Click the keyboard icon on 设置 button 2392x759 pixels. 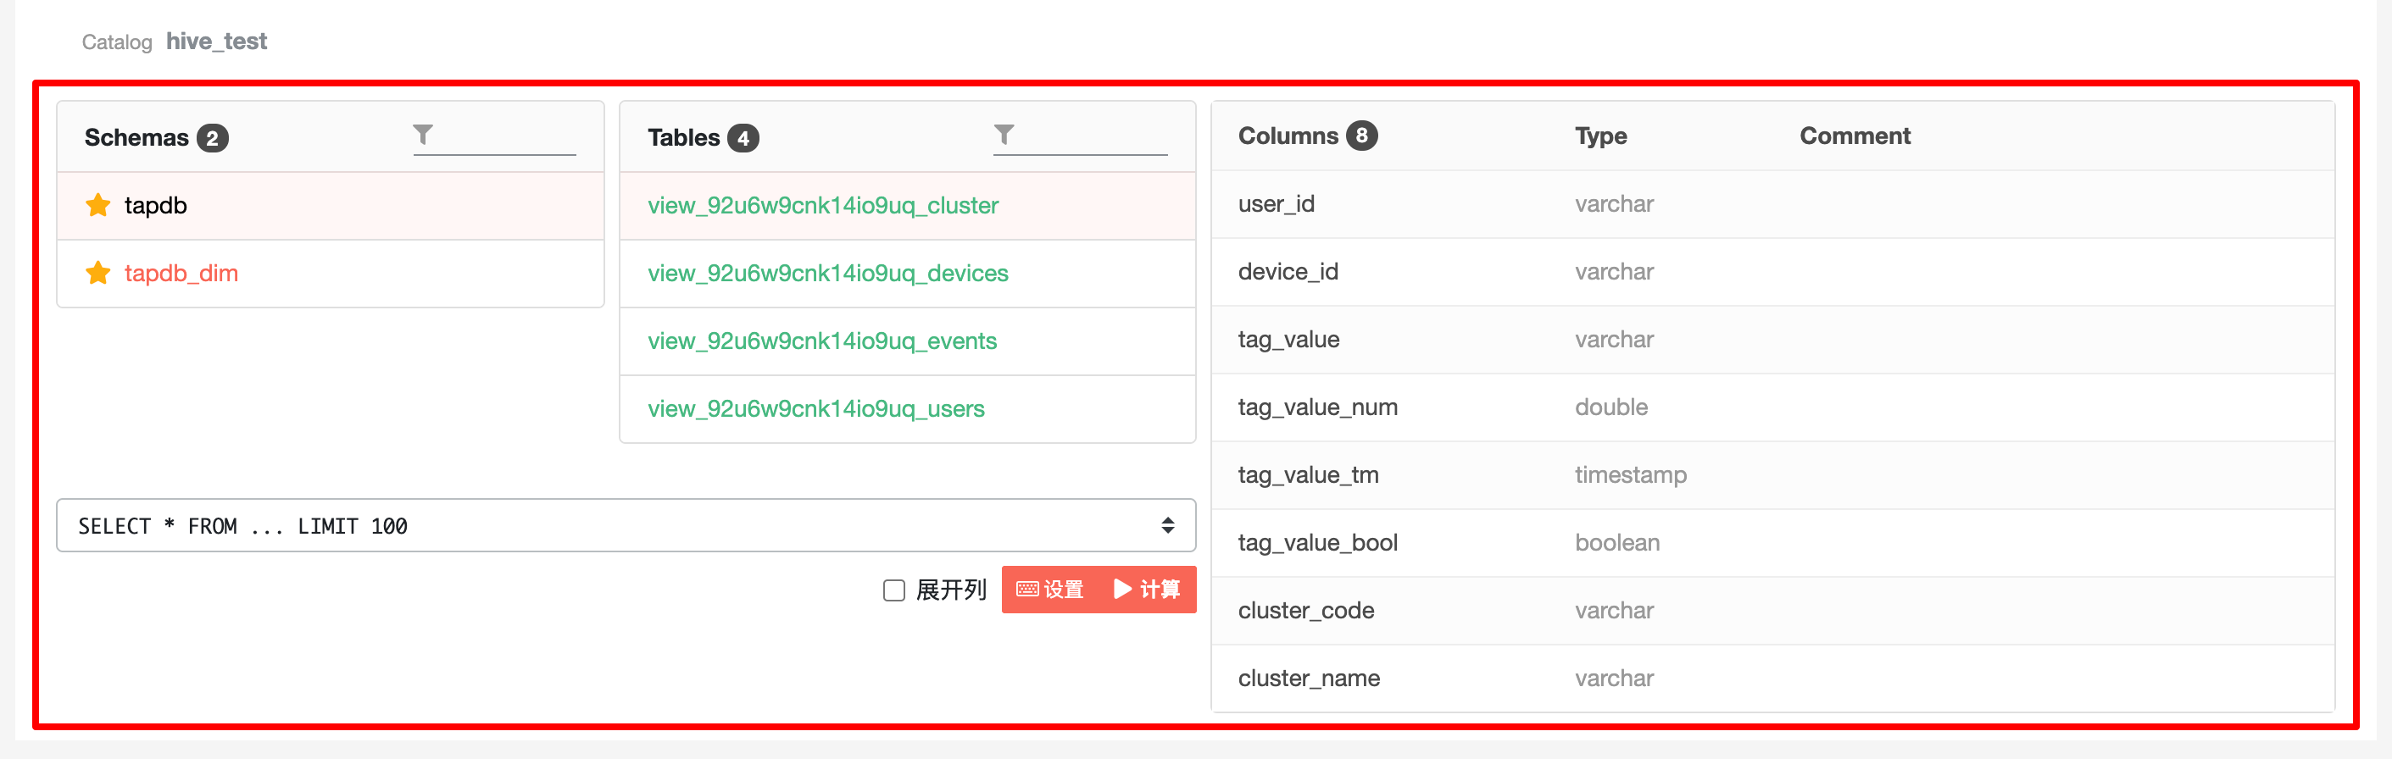(x=1027, y=590)
